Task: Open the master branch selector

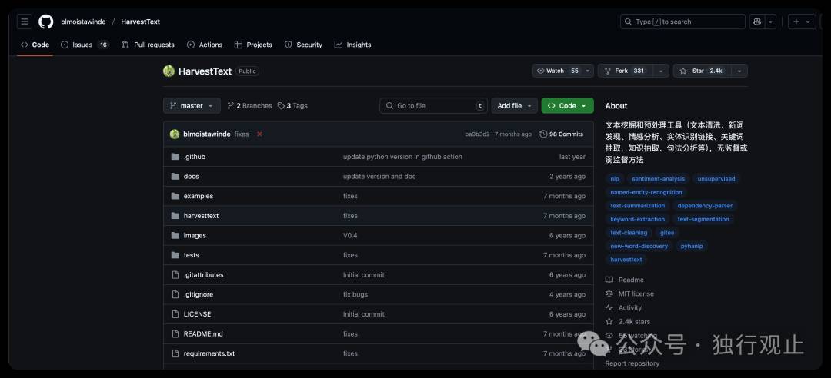Action: tap(192, 105)
